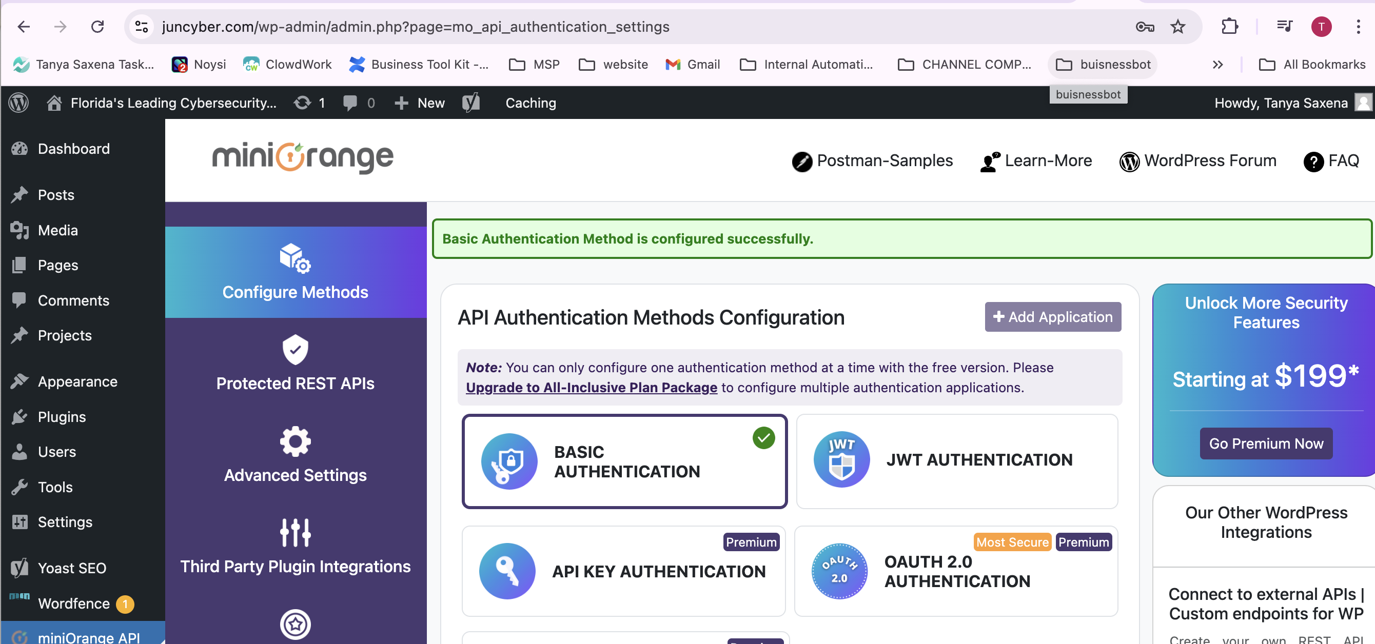Image resolution: width=1375 pixels, height=644 pixels.
Task: Click Basic Authentication shield icon
Action: (509, 461)
